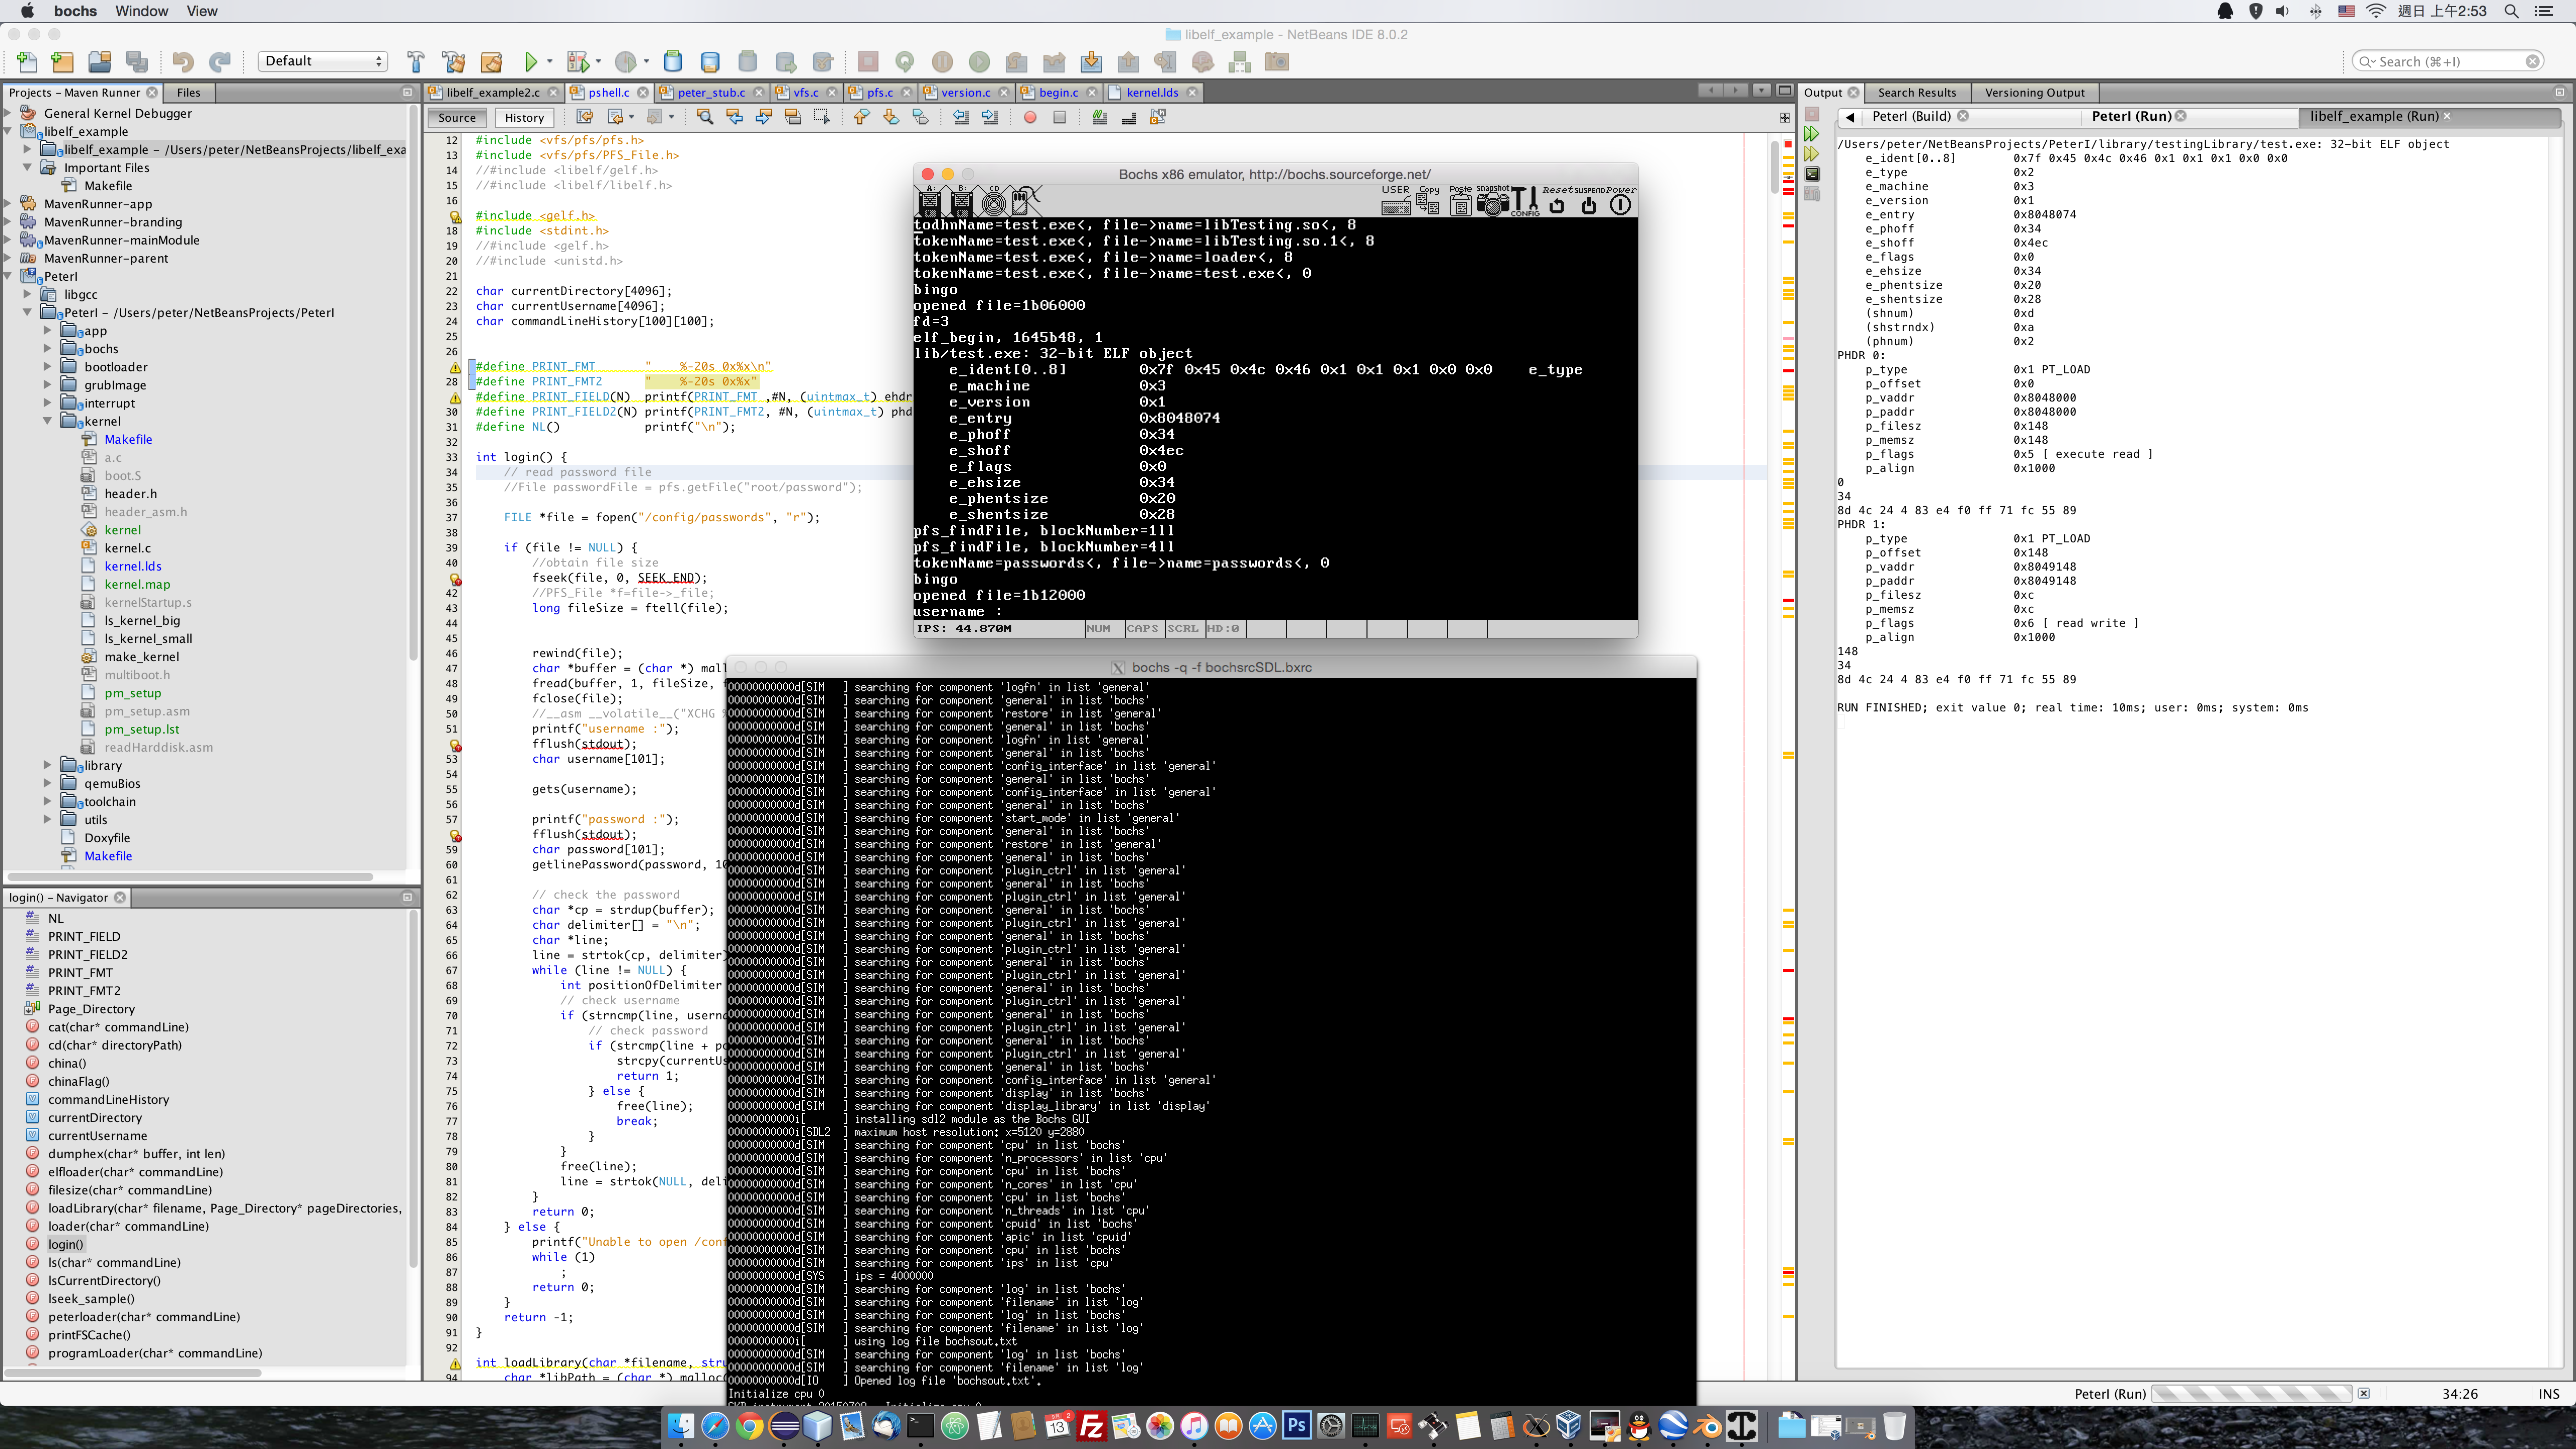Screen dimensions: 2576x1449
Task: Click the Bochs Suspend icon
Action: [x=1588, y=201]
